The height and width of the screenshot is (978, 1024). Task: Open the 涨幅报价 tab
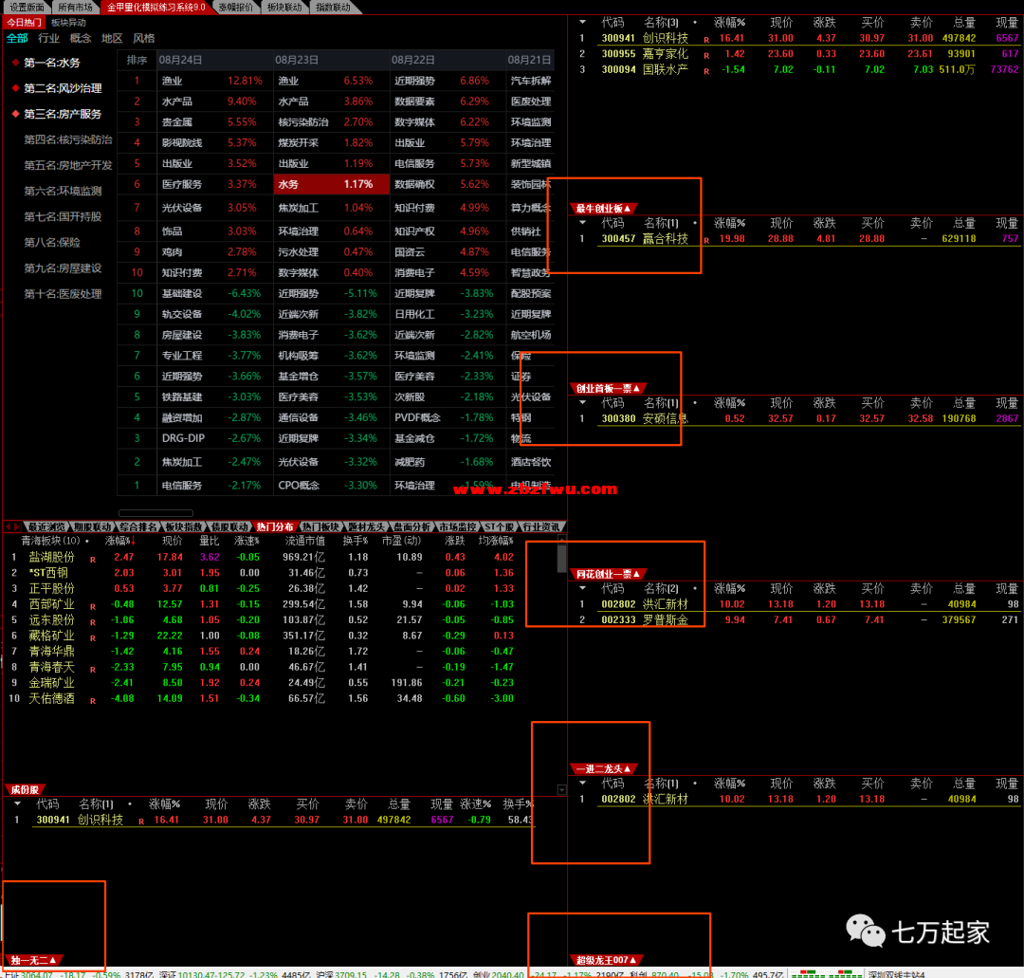[x=236, y=8]
